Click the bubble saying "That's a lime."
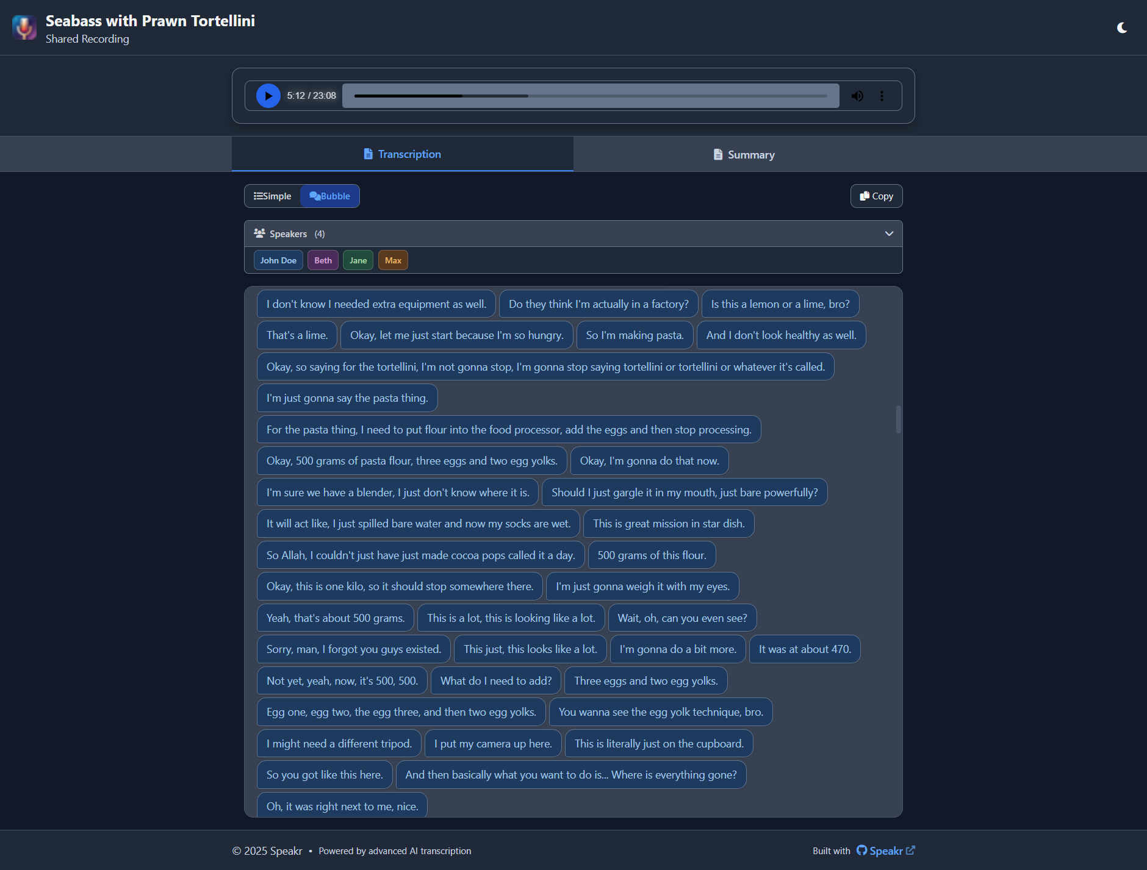The height and width of the screenshot is (870, 1147). pyautogui.click(x=297, y=335)
